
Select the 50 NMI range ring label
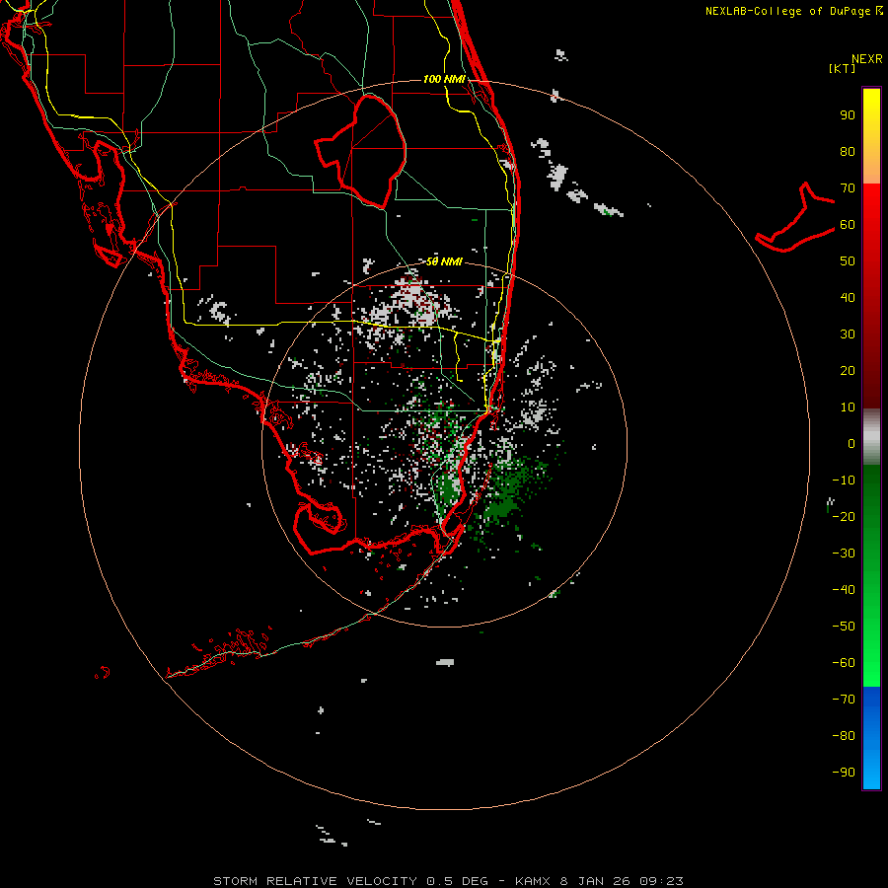[444, 261]
